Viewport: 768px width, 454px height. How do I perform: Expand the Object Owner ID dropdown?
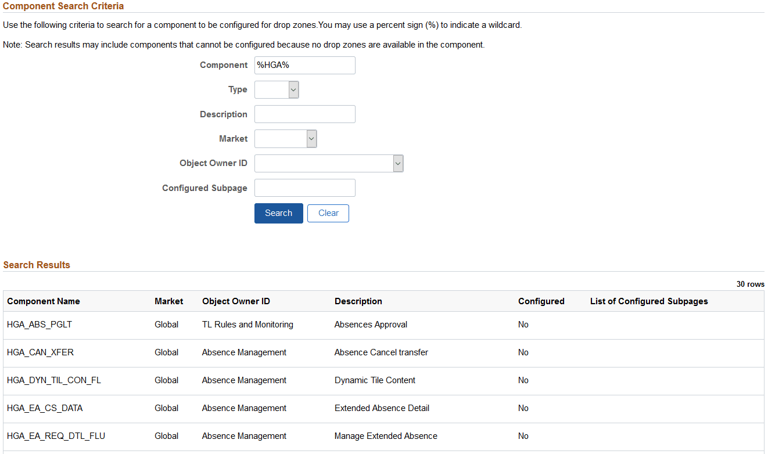tap(397, 163)
